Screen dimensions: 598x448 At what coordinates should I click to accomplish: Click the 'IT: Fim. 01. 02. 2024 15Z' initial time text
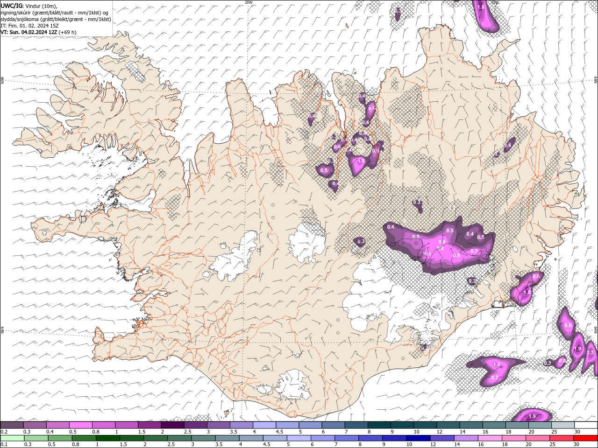[x=29, y=26]
